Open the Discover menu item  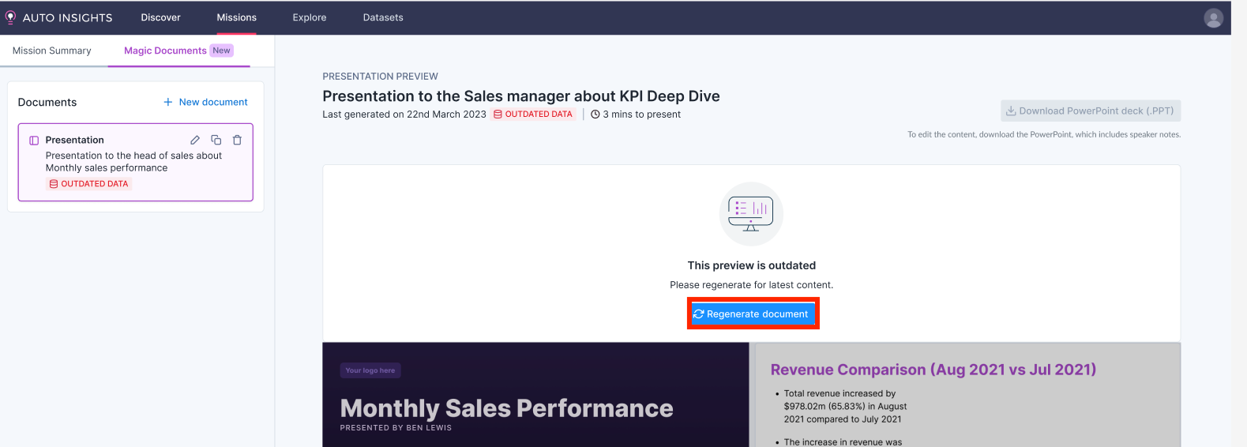click(x=160, y=17)
